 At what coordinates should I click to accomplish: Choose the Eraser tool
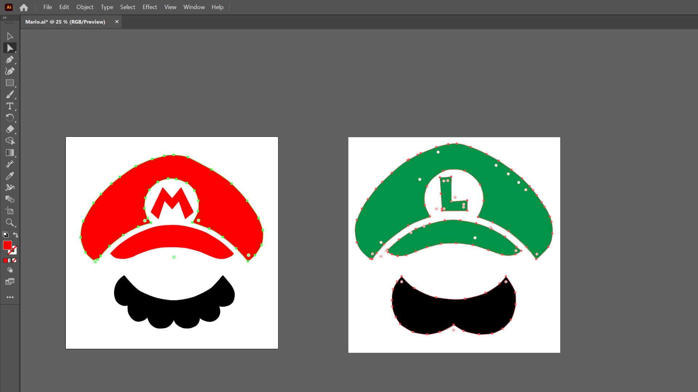click(x=10, y=129)
